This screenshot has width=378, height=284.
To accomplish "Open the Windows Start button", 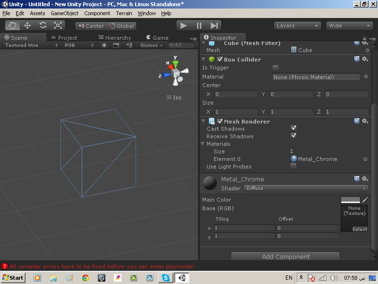I will [13, 278].
